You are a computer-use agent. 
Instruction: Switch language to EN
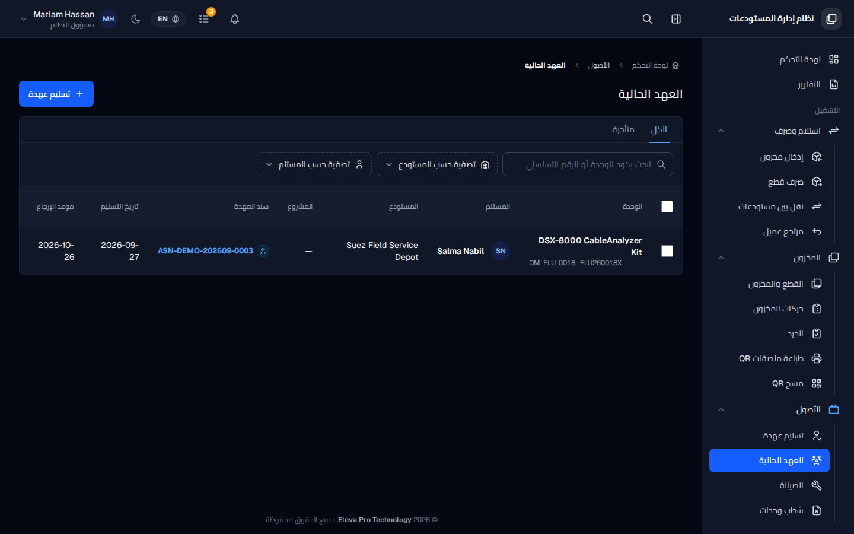pyautogui.click(x=168, y=19)
